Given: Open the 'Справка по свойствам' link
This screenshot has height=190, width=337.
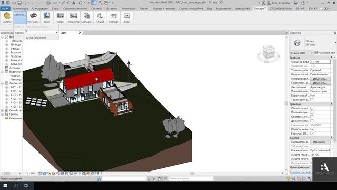Looking at the screenshot, I should point(301,172).
